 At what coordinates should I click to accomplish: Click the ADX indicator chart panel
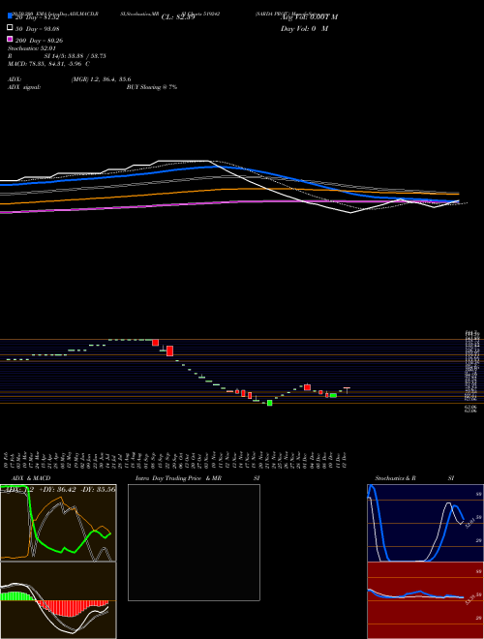tap(58, 523)
